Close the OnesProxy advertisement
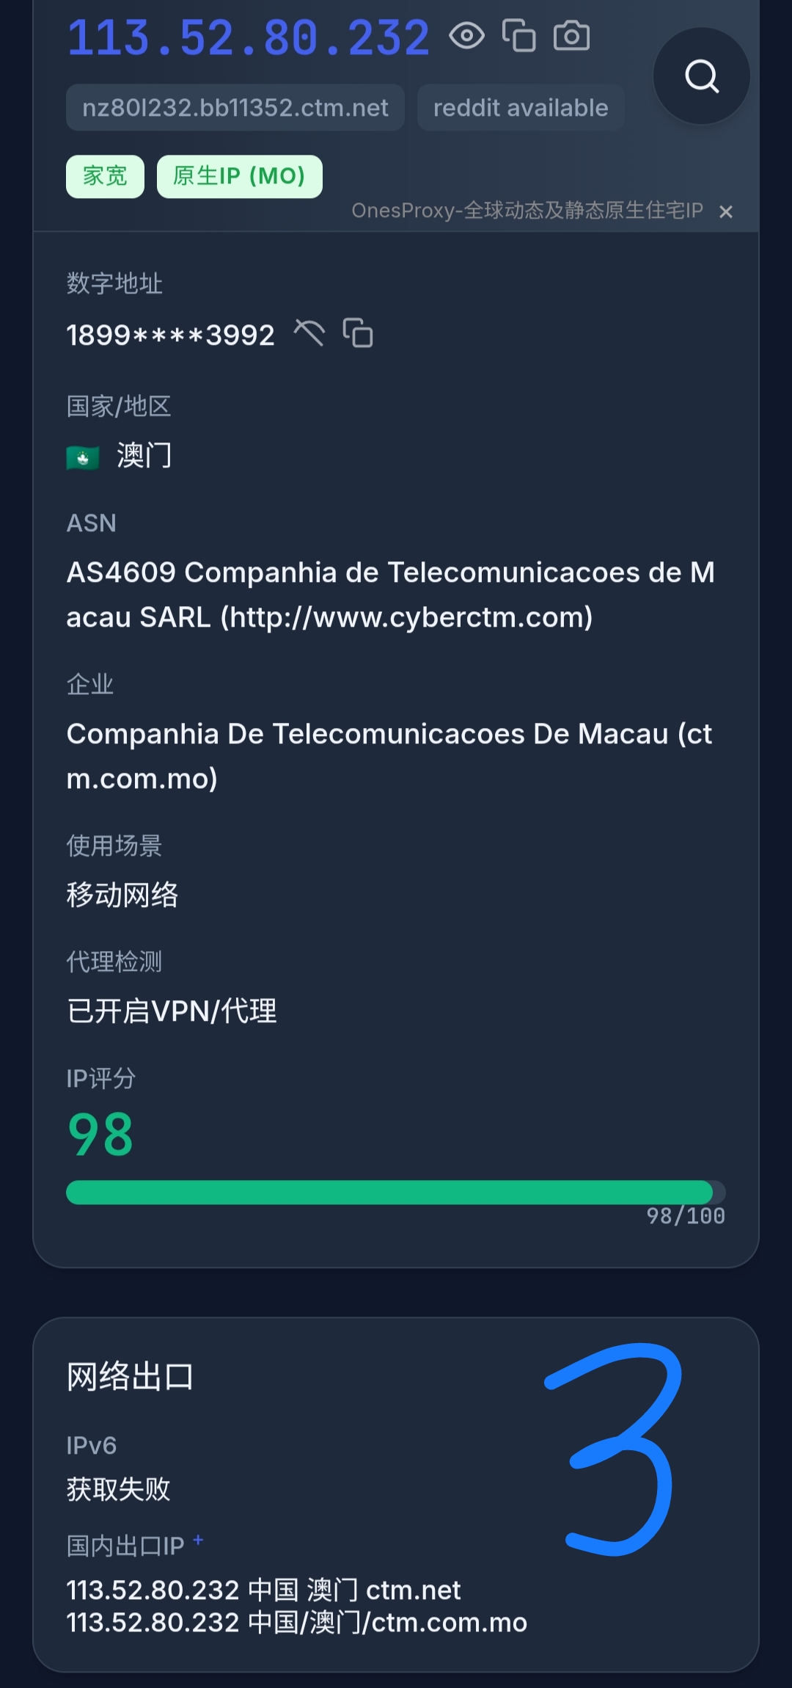The image size is (792, 1688). 726,212
